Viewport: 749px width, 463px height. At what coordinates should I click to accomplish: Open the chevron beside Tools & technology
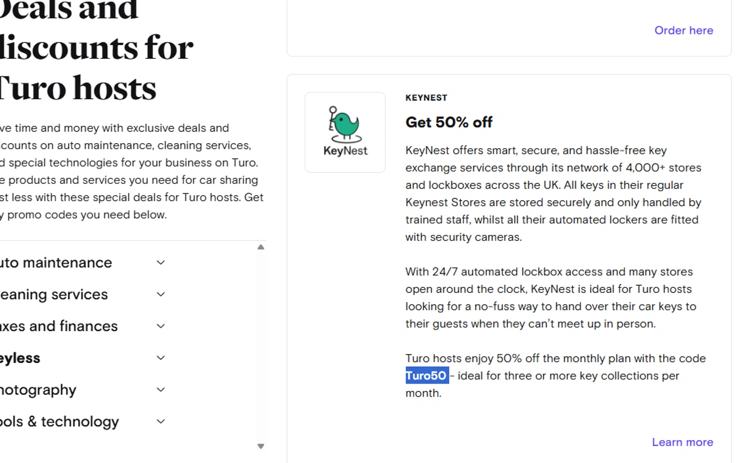[x=161, y=422]
